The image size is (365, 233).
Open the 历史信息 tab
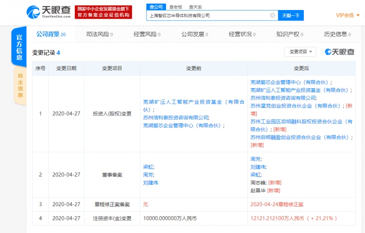coord(337,34)
